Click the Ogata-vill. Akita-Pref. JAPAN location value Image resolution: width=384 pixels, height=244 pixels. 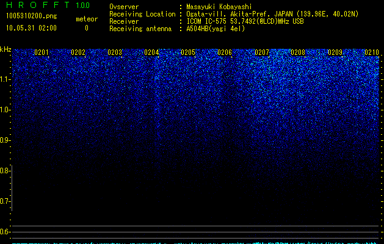(272, 14)
